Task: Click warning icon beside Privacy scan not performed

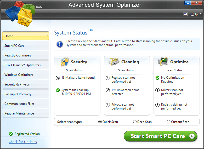Action: click(x=107, y=105)
